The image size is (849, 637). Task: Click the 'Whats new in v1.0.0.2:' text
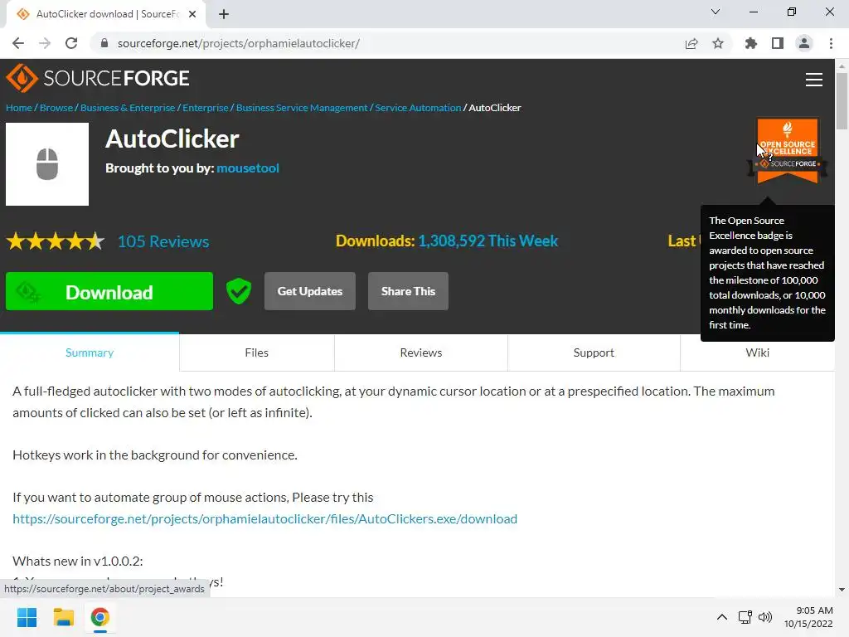point(78,562)
